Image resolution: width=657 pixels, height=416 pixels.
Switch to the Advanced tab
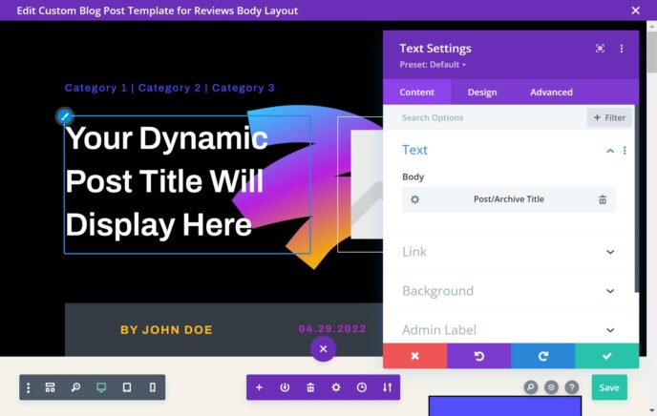click(551, 92)
